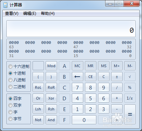Click the plus-minus sign button

tap(117, 77)
